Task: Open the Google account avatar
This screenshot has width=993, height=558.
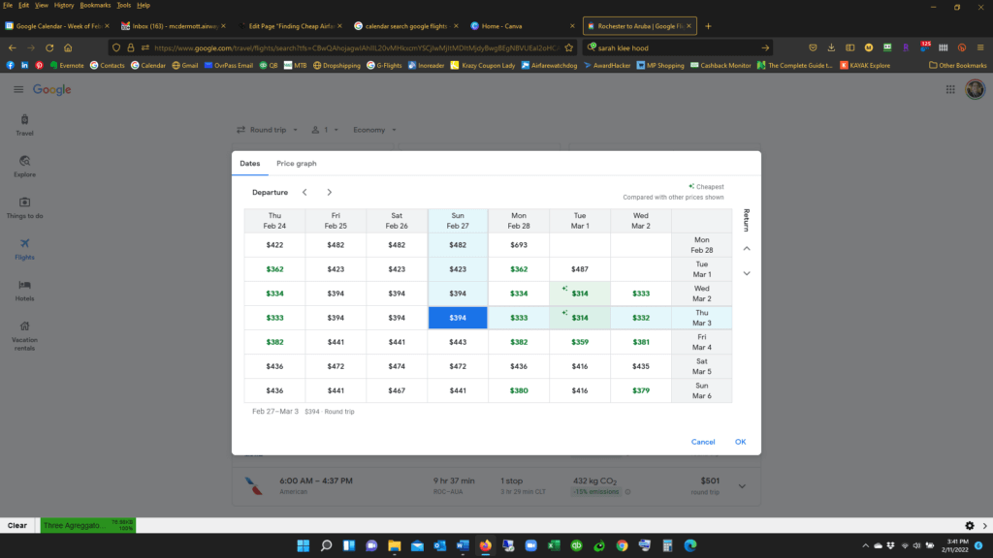Action: point(975,90)
